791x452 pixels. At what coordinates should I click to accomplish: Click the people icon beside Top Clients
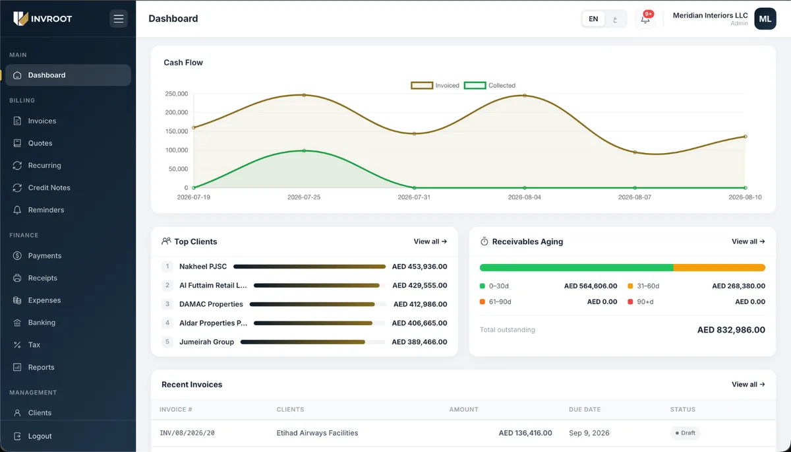[166, 242]
